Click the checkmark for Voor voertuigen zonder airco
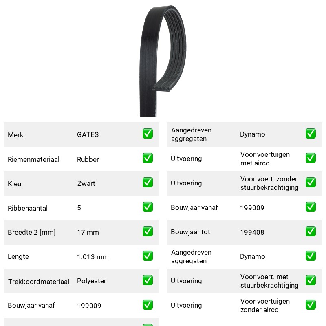326x326 pixels. (311, 305)
